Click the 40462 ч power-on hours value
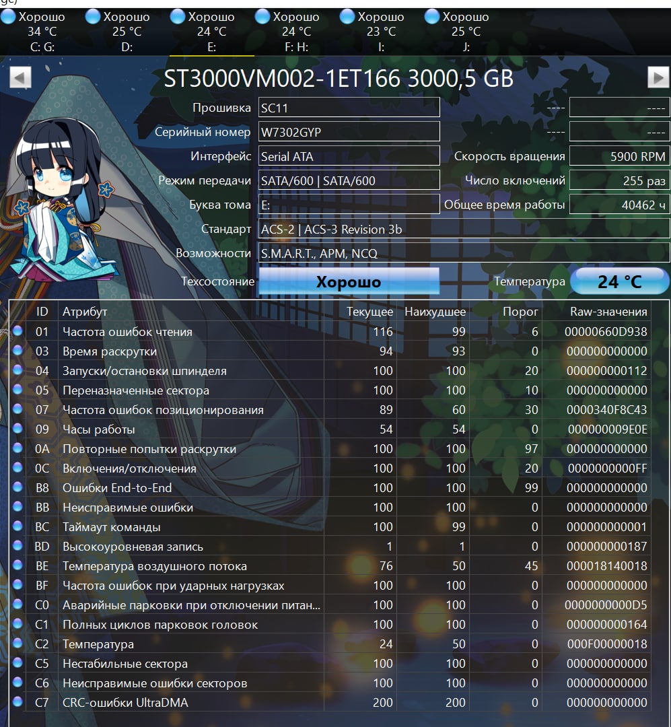The image size is (671, 727). tap(620, 205)
